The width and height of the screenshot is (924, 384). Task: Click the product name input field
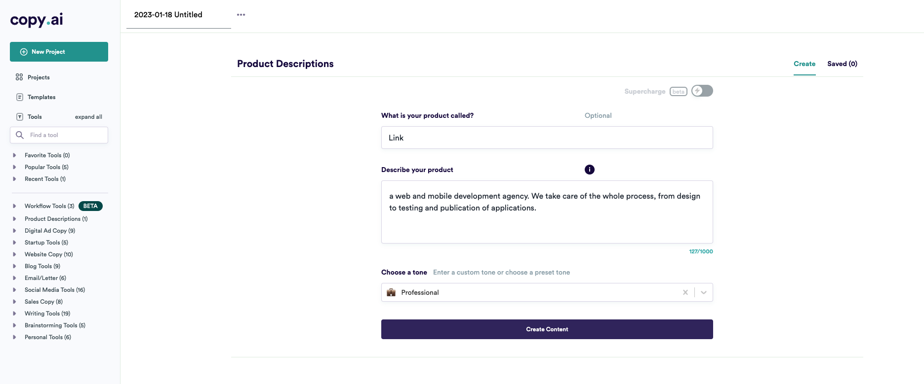547,138
